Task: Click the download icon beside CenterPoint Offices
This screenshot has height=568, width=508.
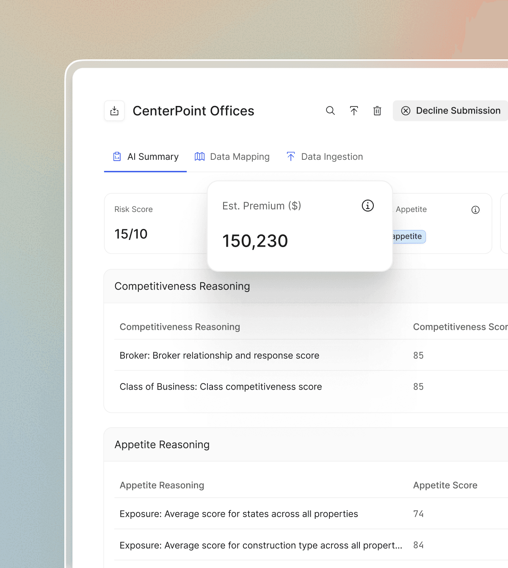Action: coord(114,111)
